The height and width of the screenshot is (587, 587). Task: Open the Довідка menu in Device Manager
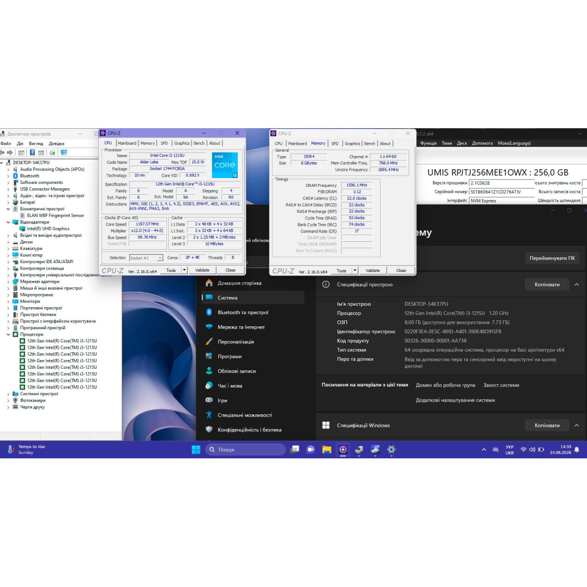click(x=57, y=143)
